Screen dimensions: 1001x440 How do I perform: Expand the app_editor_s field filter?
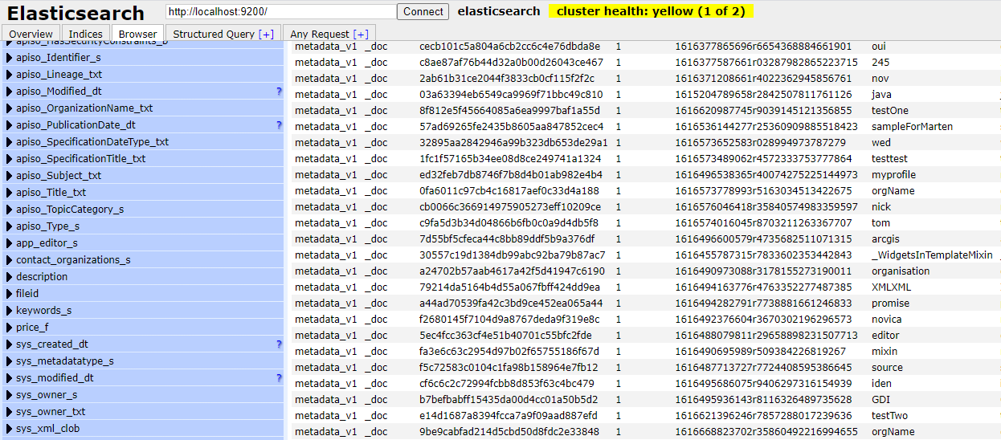pyautogui.click(x=143, y=243)
